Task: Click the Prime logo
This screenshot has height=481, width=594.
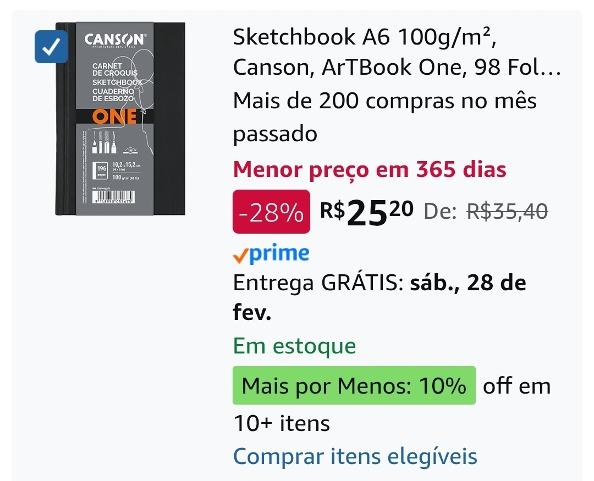Action: tap(279, 253)
